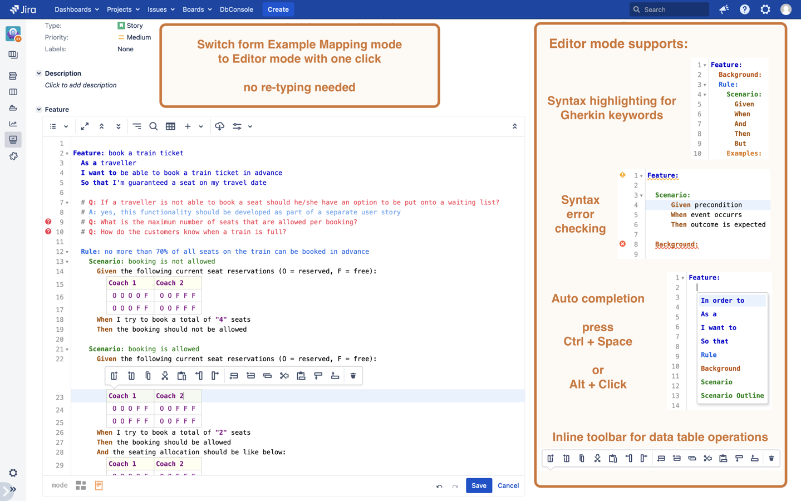Open the plus add dropdown arrow

tap(201, 126)
